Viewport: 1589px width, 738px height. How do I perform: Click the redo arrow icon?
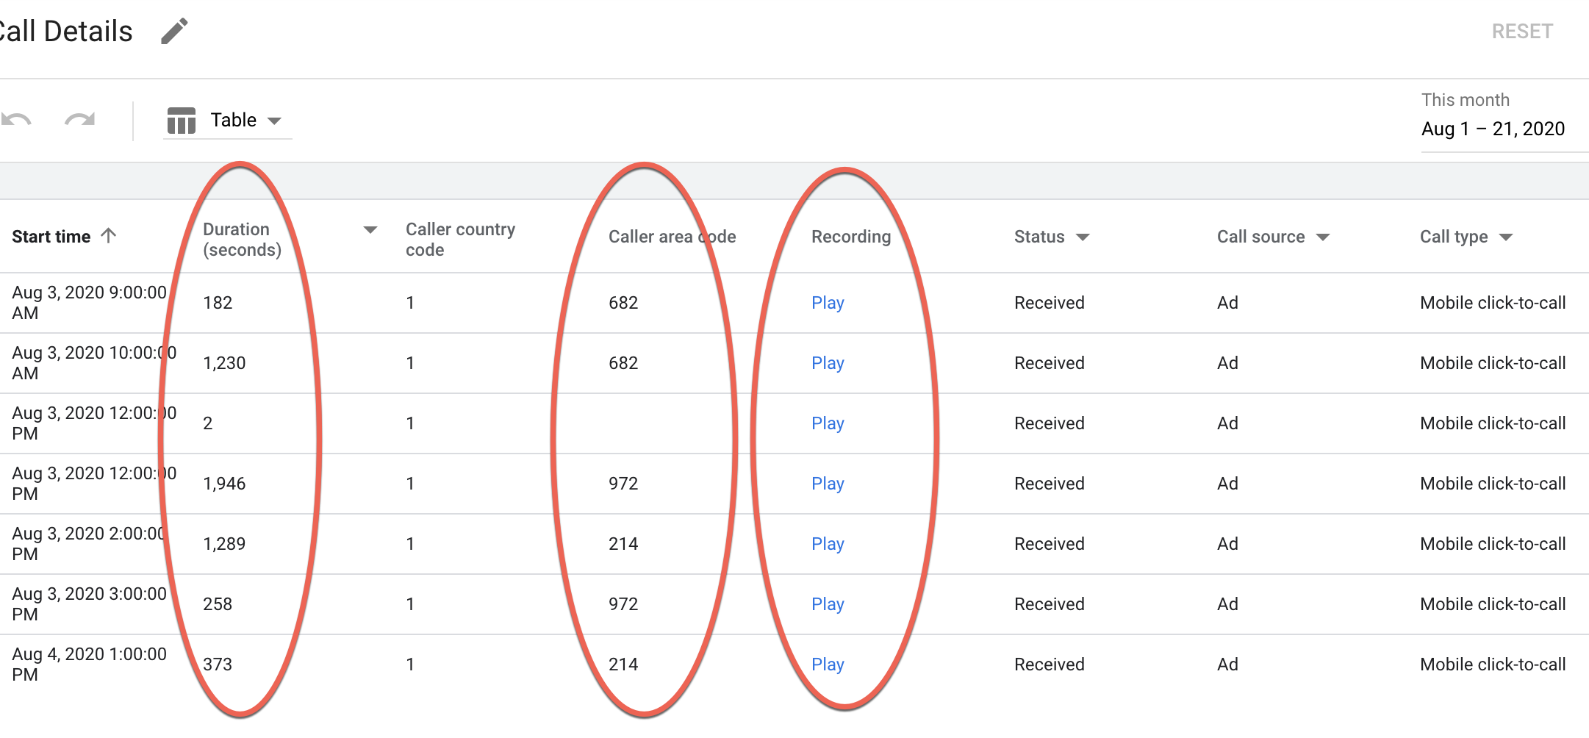point(79,120)
